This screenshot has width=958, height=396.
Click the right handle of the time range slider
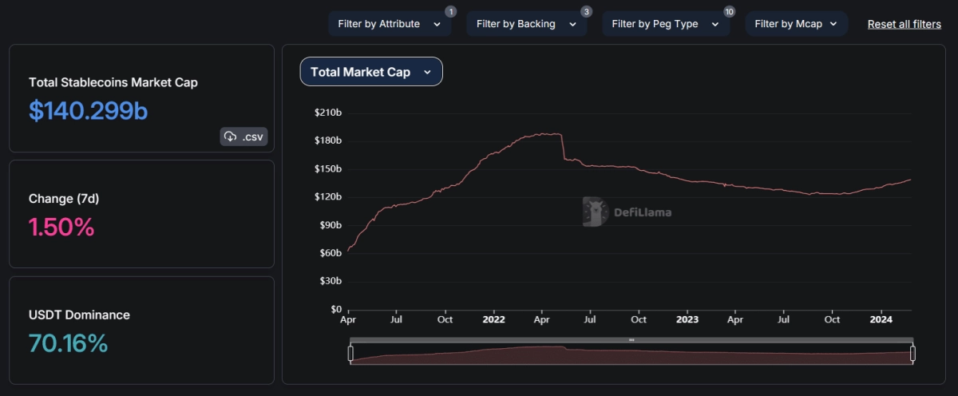912,354
